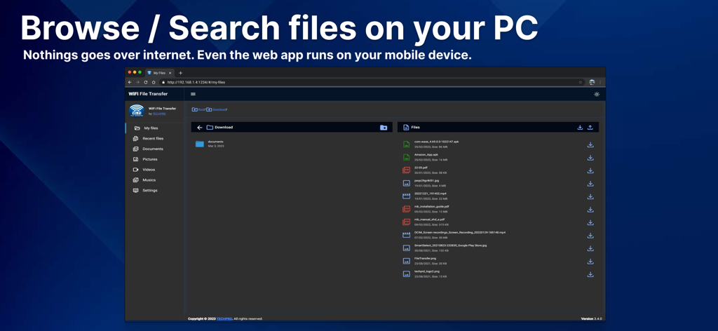This screenshot has width=718, height=331.
Task: Download the 20221221_191402.mp4 video
Action: click(x=590, y=196)
